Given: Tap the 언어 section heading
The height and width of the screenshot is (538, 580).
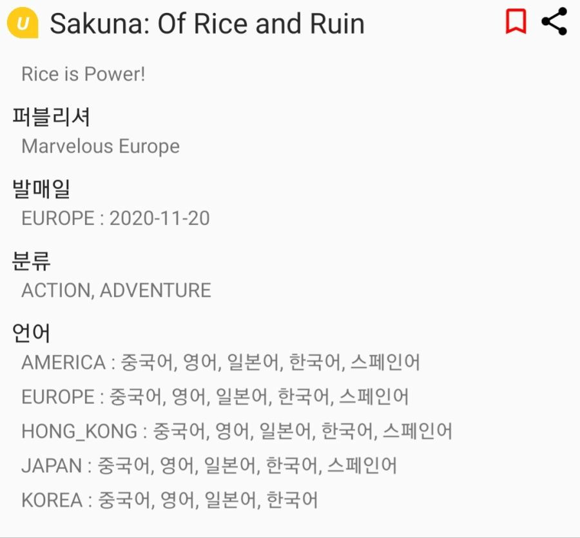Looking at the screenshot, I should tap(31, 332).
